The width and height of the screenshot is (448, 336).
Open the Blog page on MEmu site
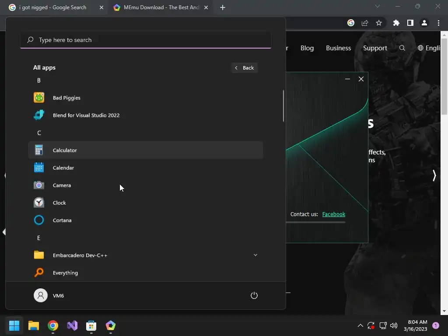(x=307, y=48)
